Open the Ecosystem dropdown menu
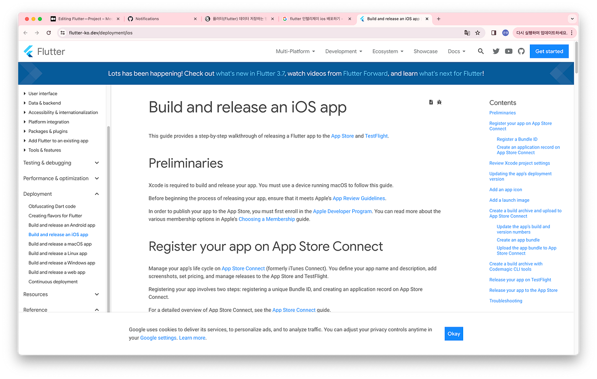 point(388,51)
